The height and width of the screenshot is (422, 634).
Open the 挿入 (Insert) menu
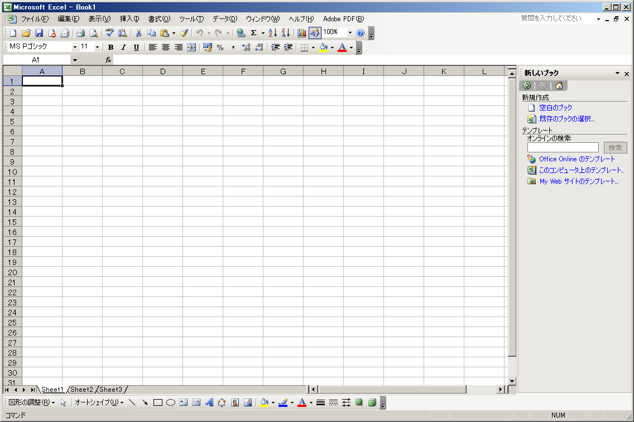tap(129, 18)
